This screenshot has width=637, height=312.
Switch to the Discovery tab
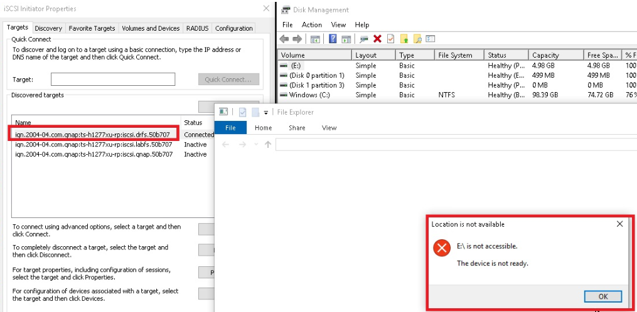pyautogui.click(x=48, y=28)
